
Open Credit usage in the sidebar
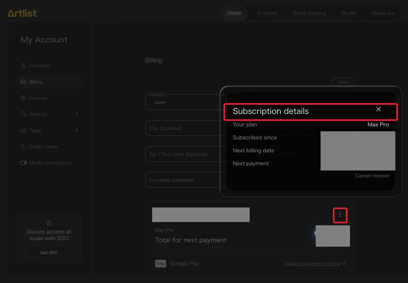[x=49, y=147]
